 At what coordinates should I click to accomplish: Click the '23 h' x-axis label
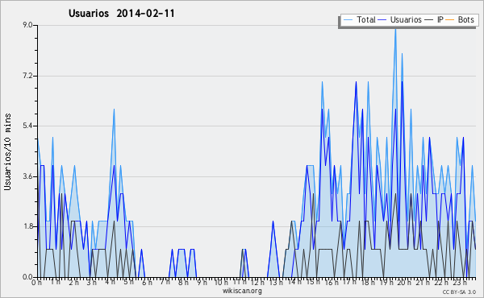[459, 282]
